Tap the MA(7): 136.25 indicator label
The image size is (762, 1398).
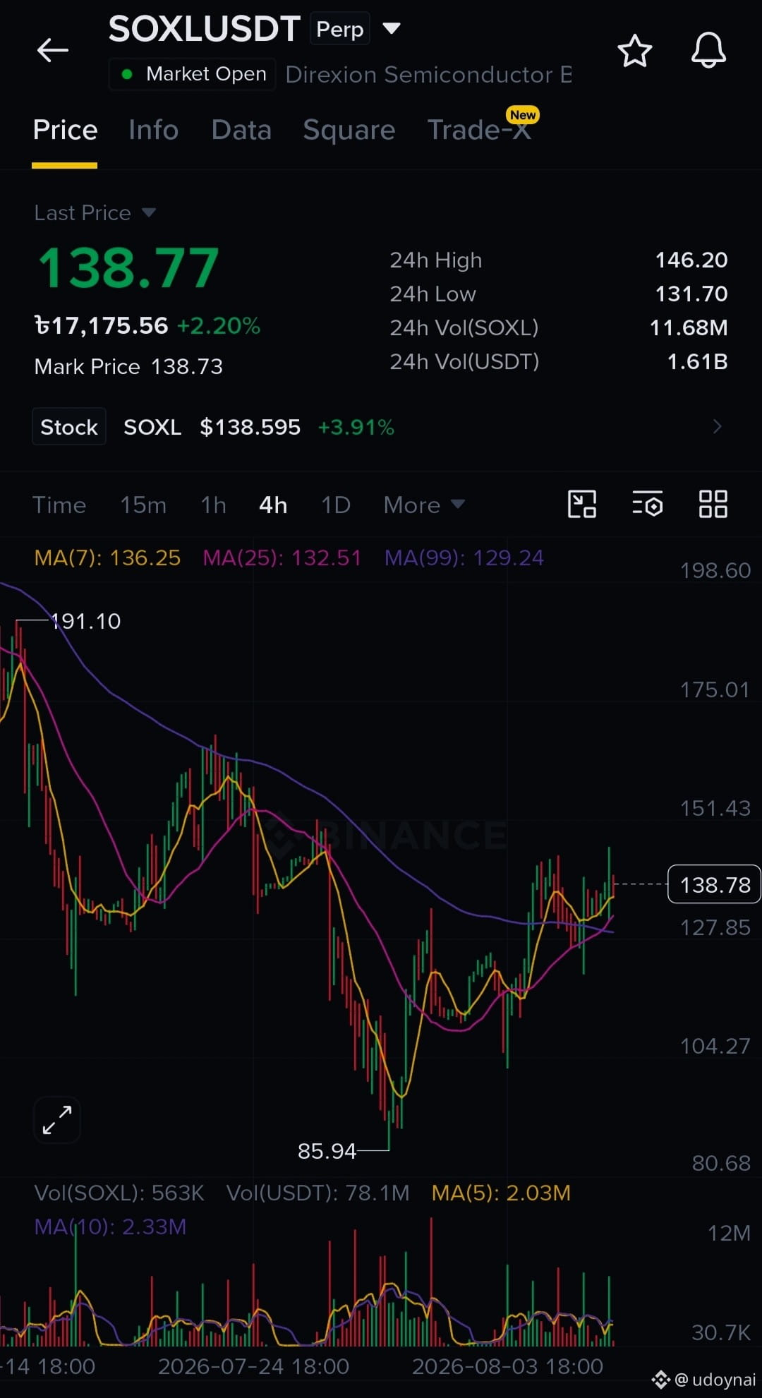click(107, 558)
